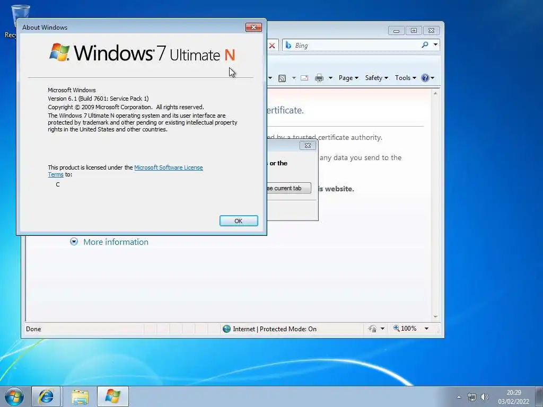Click 'Protected Mode: On' status text
Viewport: 543px width, 407px height.
coord(288,329)
